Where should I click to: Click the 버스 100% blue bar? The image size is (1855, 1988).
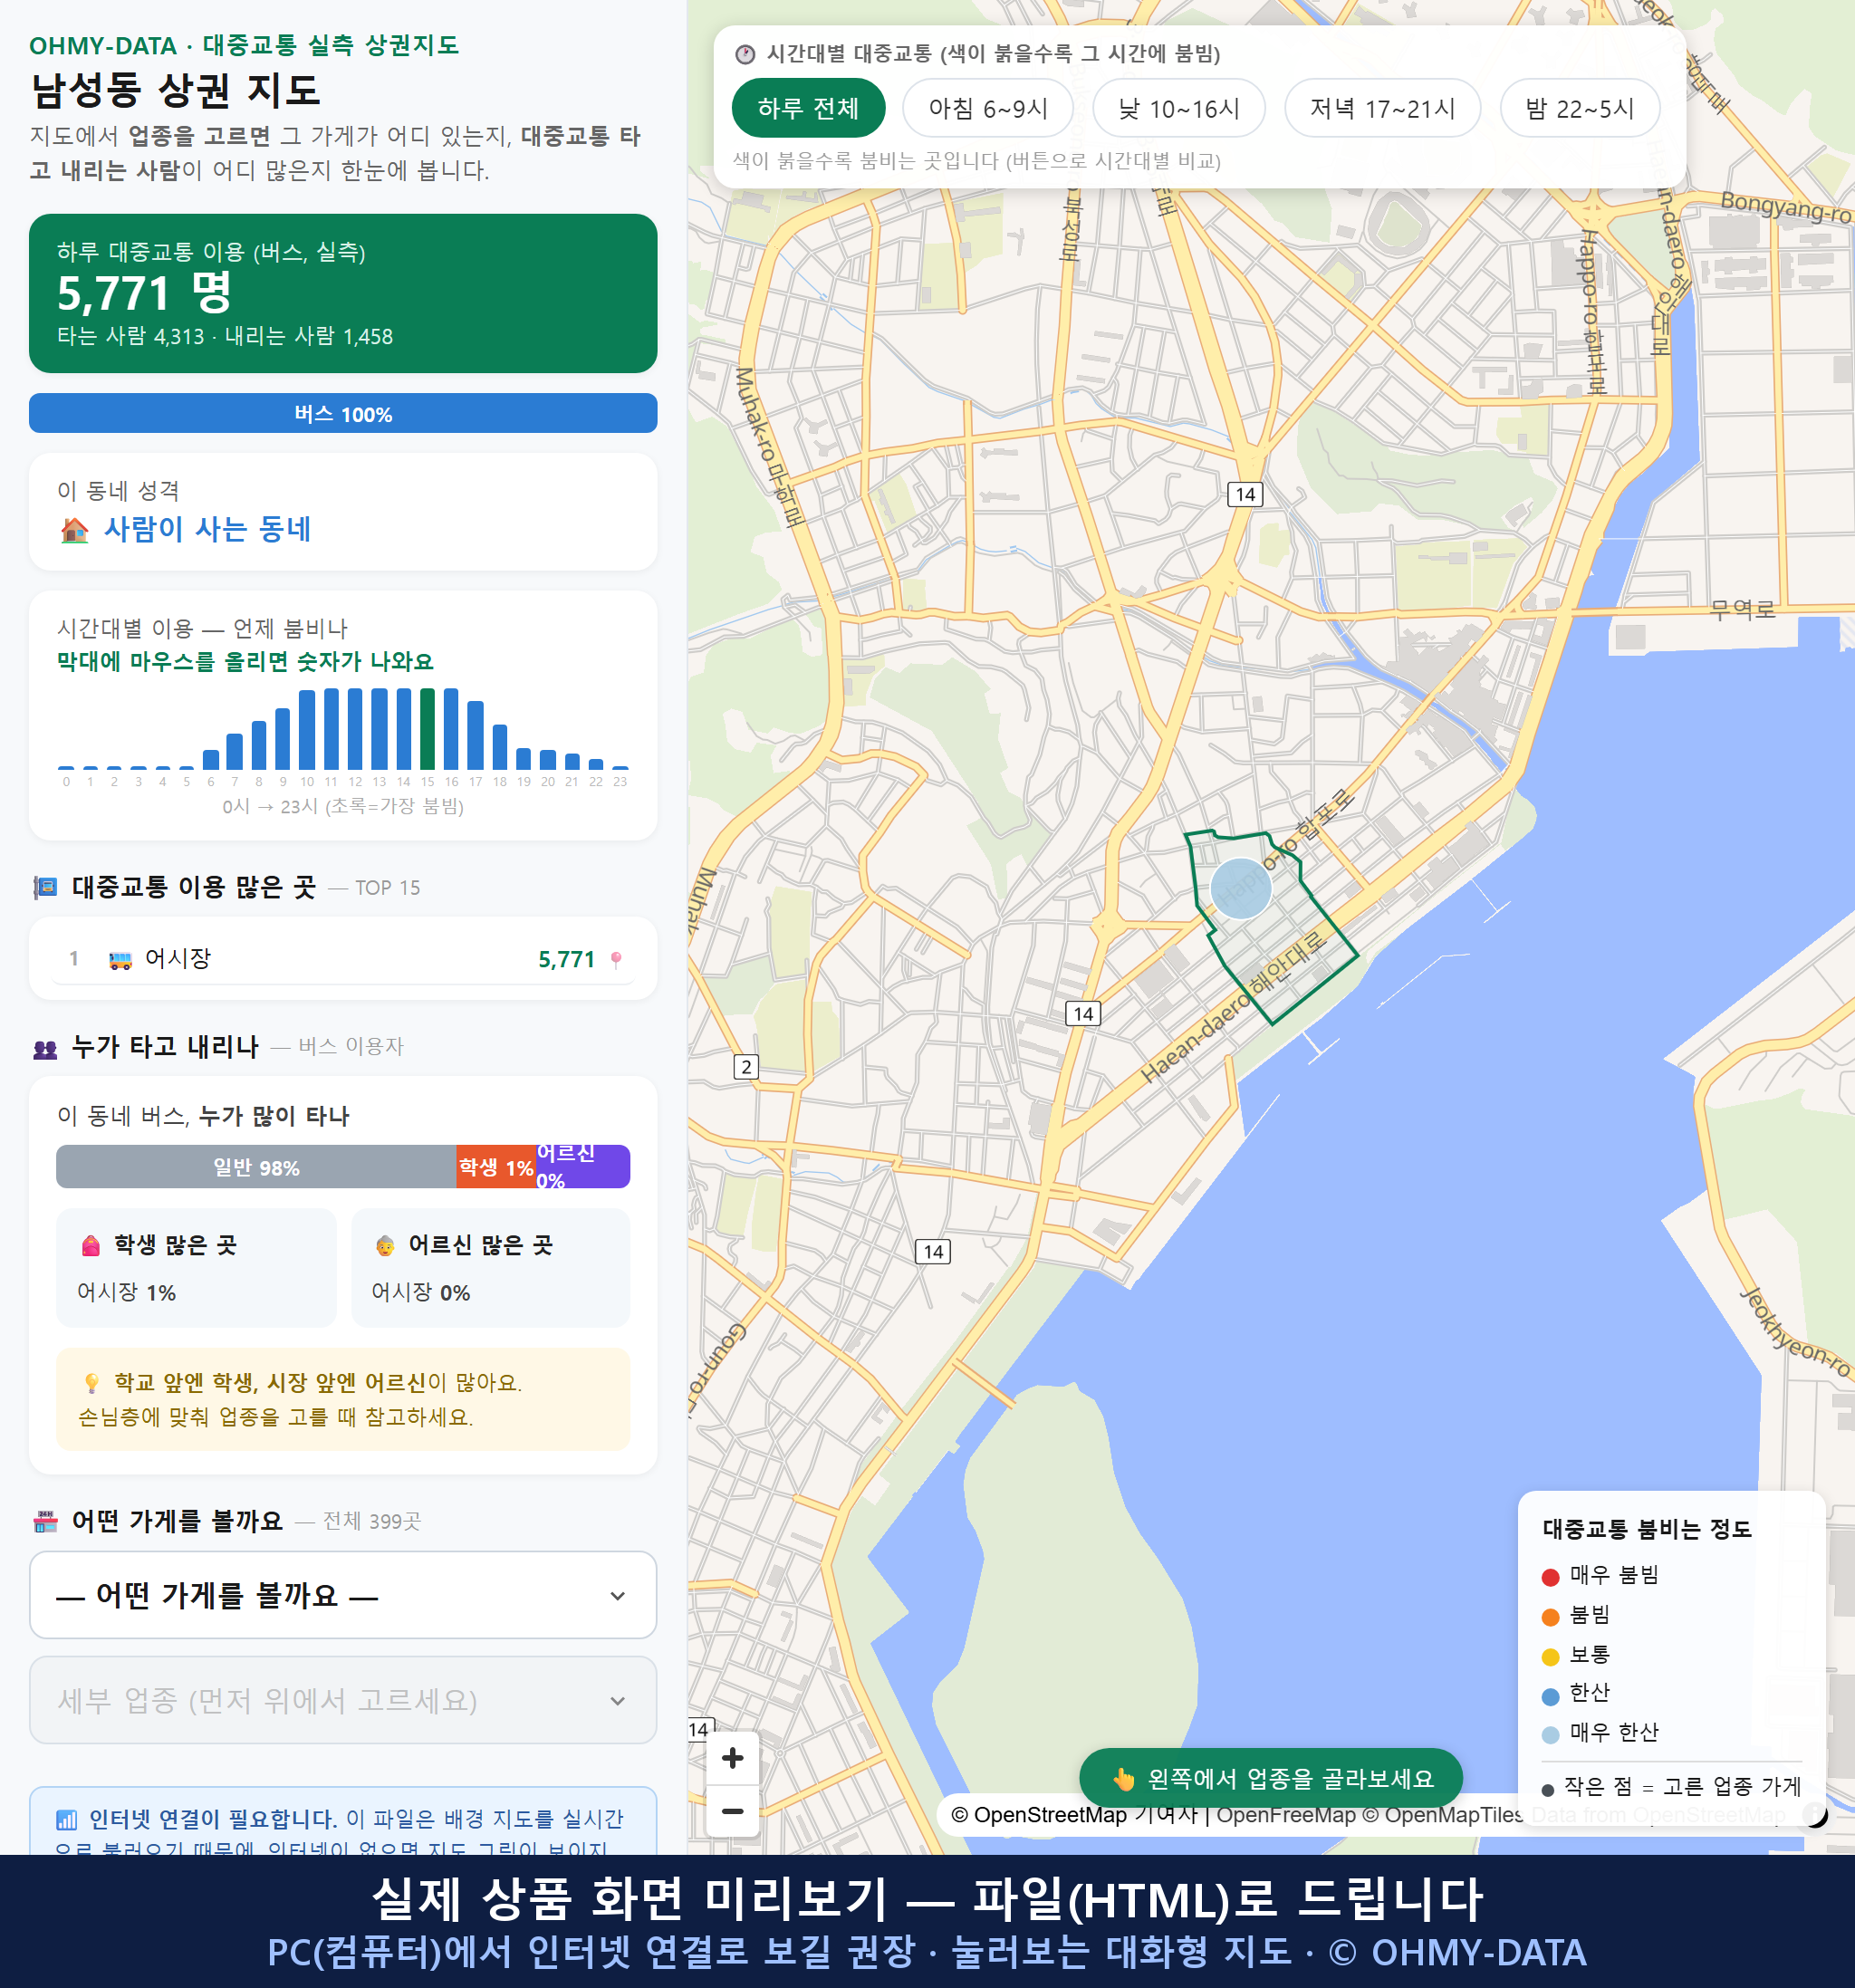click(343, 414)
